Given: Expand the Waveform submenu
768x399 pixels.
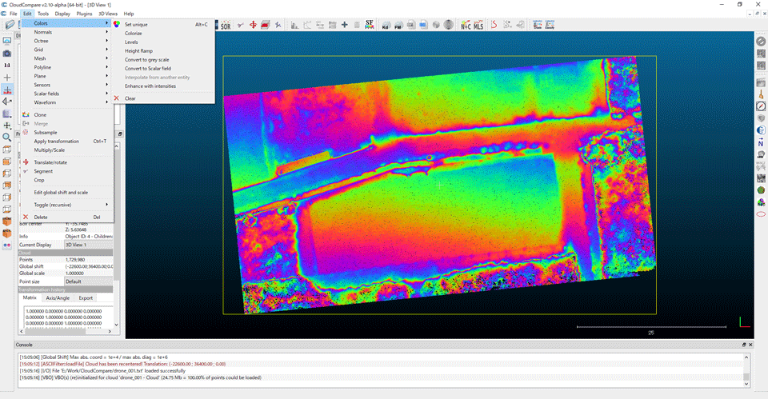Looking at the screenshot, I should tap(66, 103).
